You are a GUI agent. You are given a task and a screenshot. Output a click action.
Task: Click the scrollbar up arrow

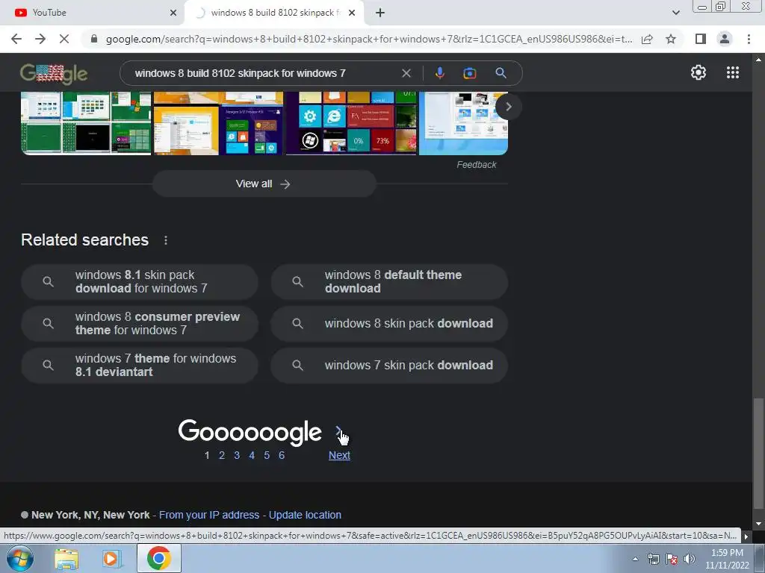tap(758, 60)
